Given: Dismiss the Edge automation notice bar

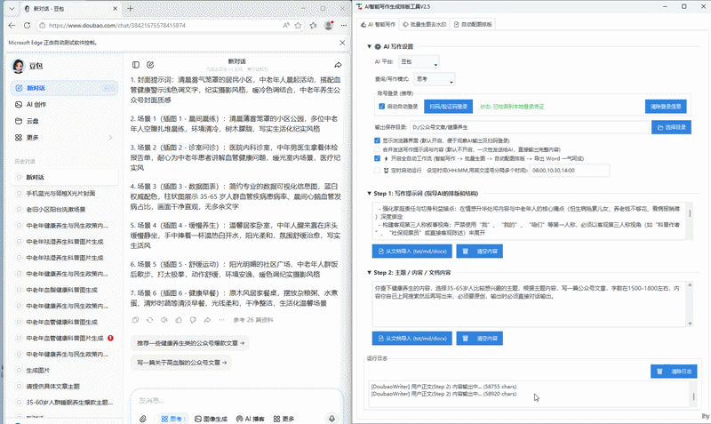Looking at the screenshot, I should (x=342, y=43).
